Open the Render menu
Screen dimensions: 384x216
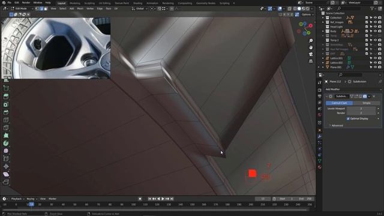pos(26,2)
